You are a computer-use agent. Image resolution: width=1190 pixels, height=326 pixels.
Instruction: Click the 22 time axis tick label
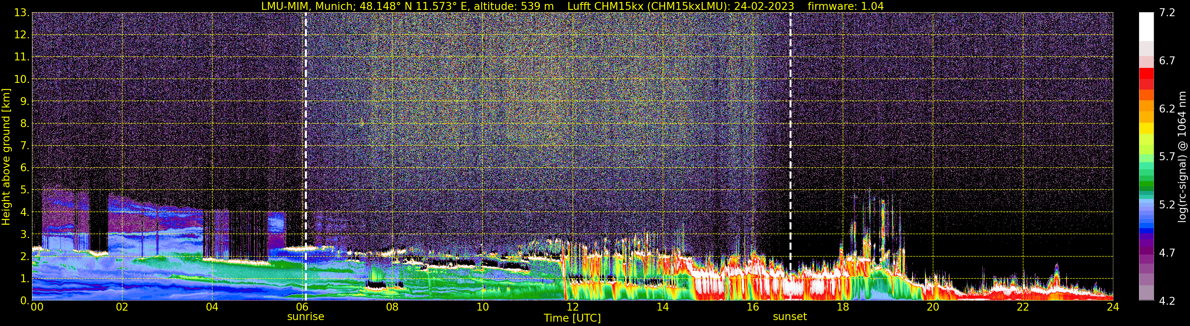(1023, 307)
